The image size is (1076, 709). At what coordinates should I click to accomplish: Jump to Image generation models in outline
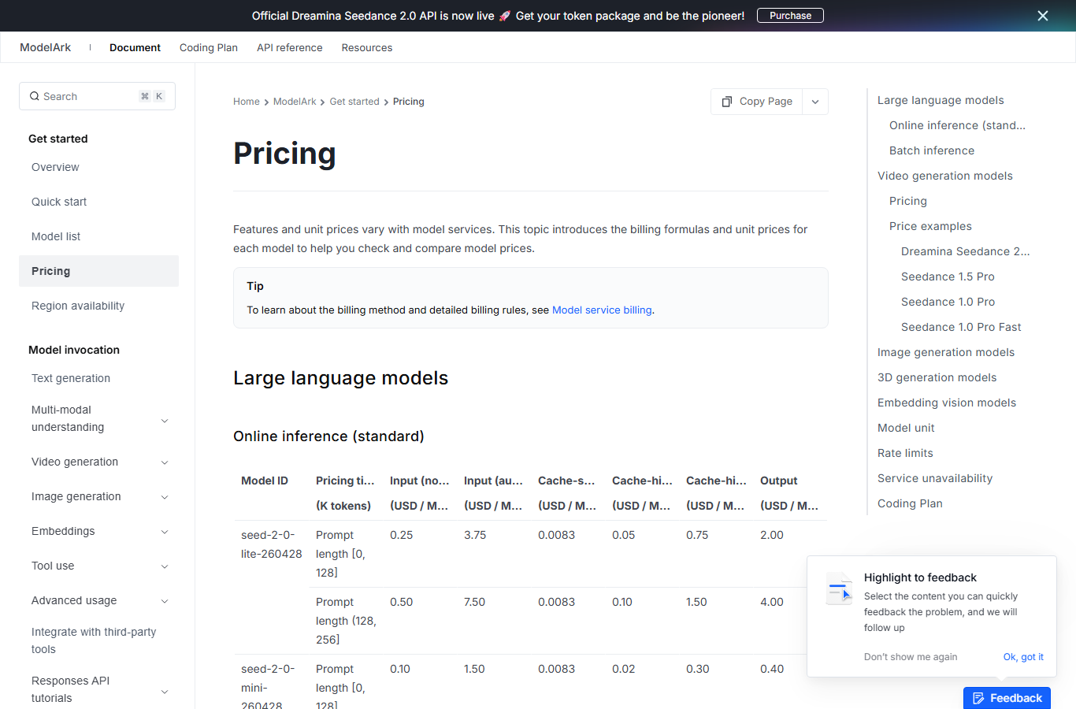(946, 352)
